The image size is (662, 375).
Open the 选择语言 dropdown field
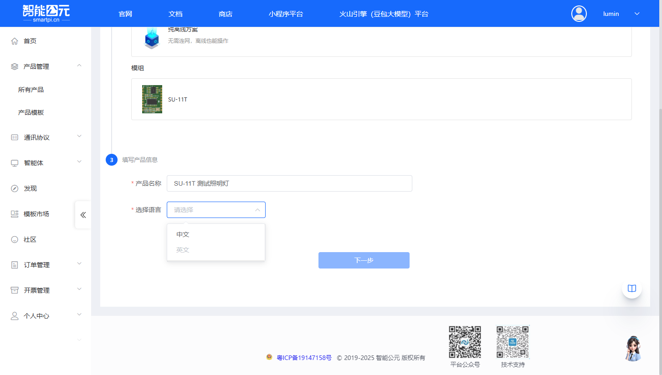[x=216, y=210]
